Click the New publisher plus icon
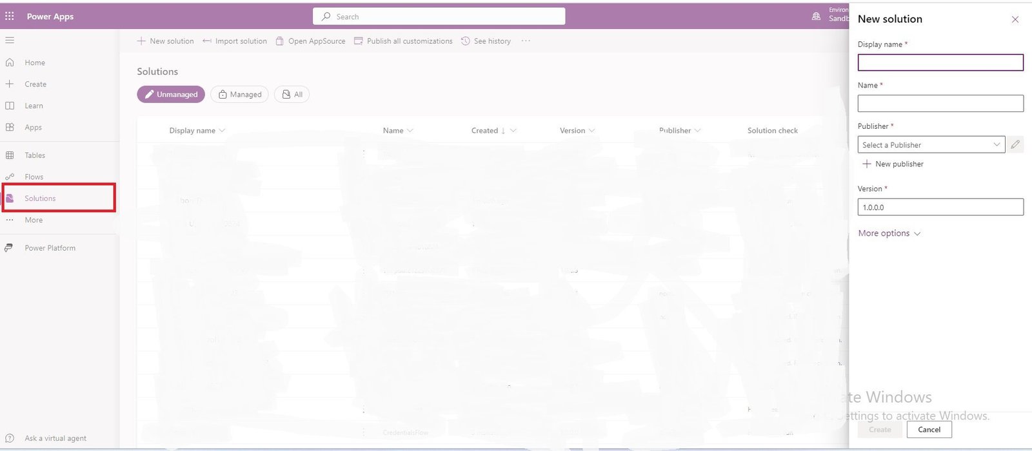The height and width of the screenshot is (451, 1032). pyautogui.click(x=867, y=164)
